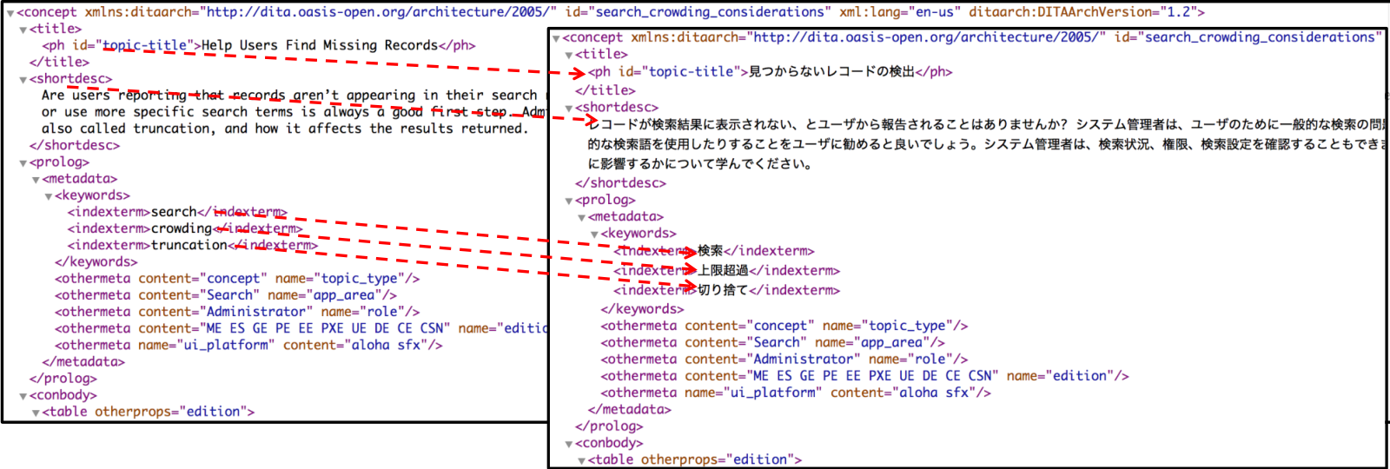Select the closing </prolog> tag in English window
This screenshot has width=1390, height=469.
pos(63,378)
